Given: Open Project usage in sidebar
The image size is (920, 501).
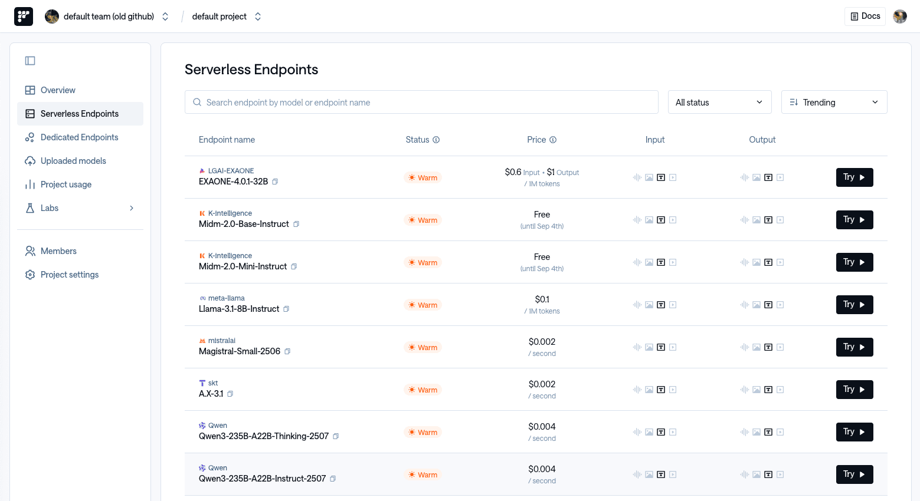Looking at the screenshot, I should (x=66, y=184).
